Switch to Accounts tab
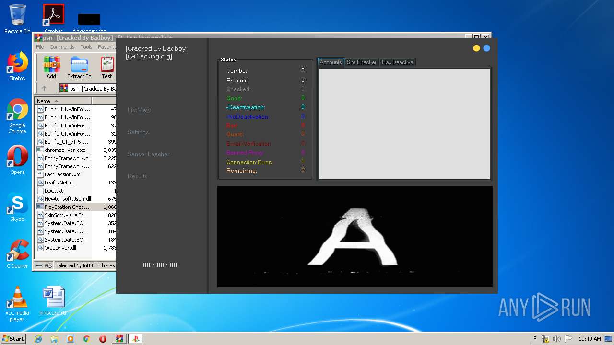The height and width of the screenshot is (345, 614). pos(331,62)
